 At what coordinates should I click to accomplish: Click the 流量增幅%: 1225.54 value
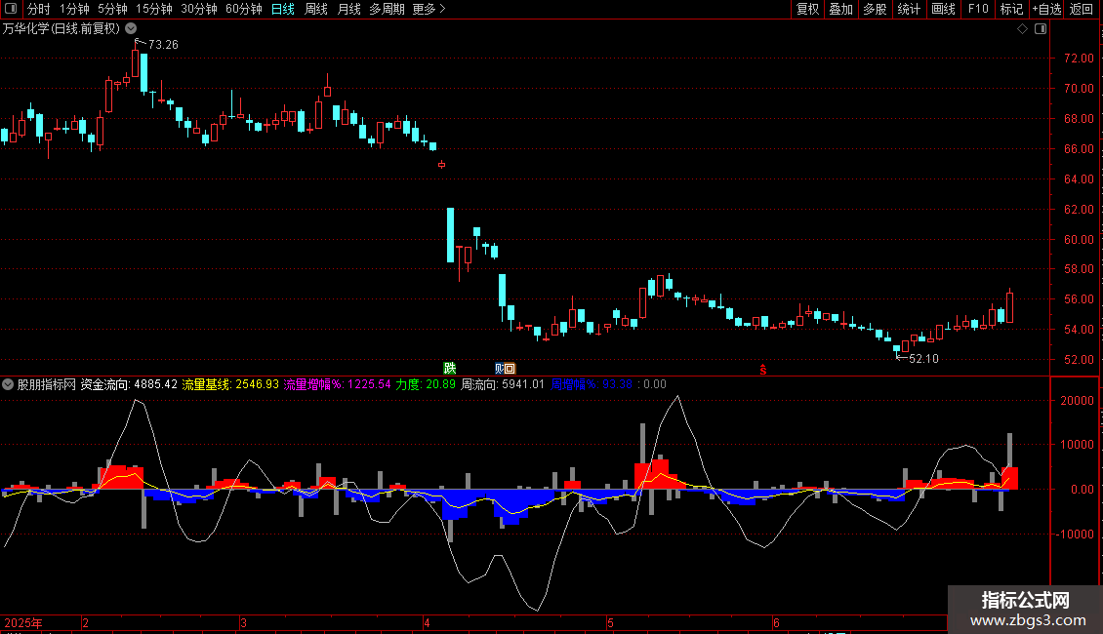tap(337, 384)
